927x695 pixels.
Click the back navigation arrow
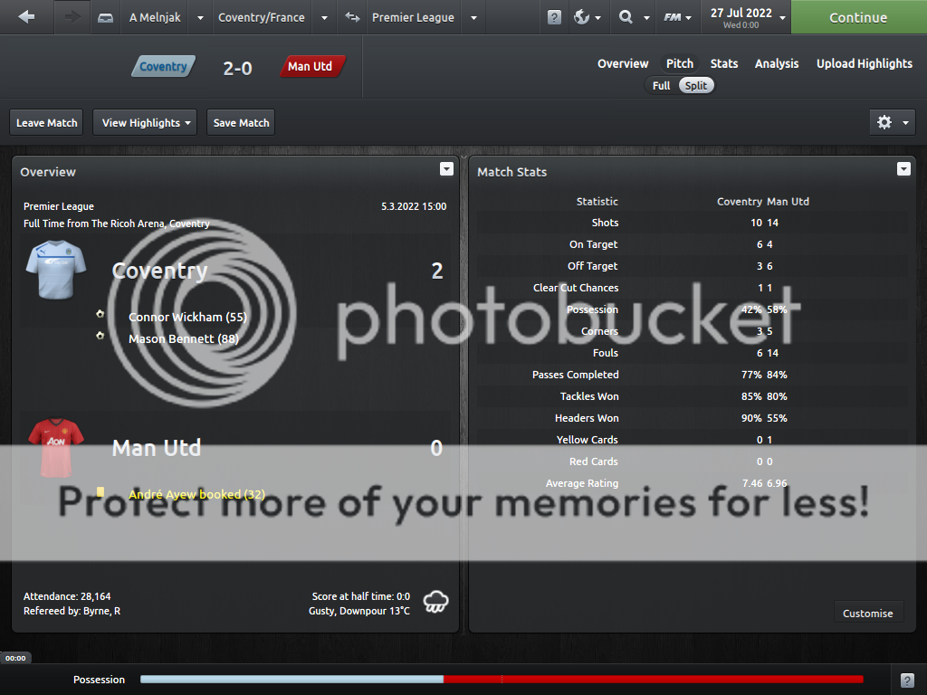26,17
